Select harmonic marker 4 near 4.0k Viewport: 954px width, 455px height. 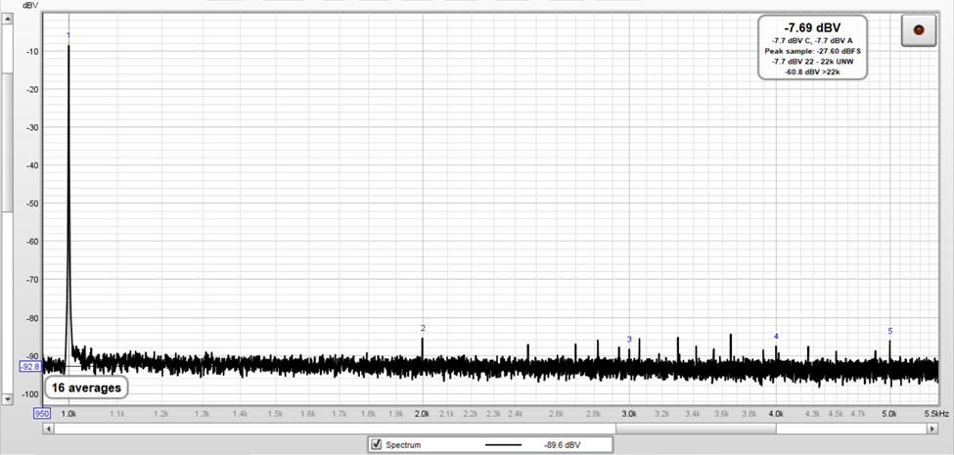pyautogui.click(x=776, y=337)
